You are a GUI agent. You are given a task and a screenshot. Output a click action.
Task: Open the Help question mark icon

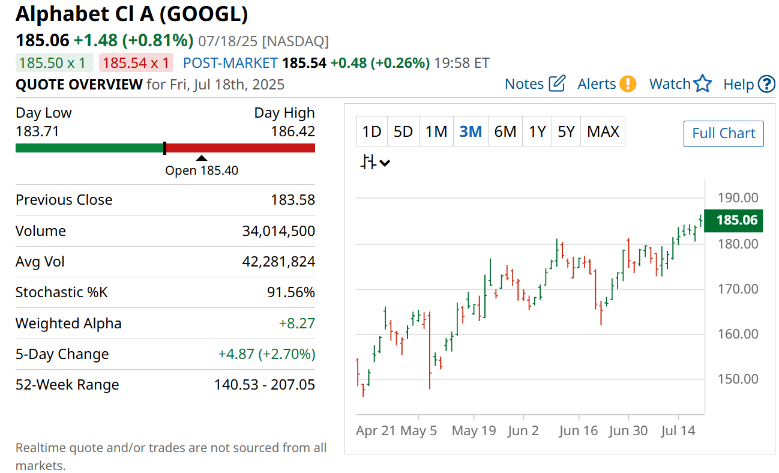point(766,84)
